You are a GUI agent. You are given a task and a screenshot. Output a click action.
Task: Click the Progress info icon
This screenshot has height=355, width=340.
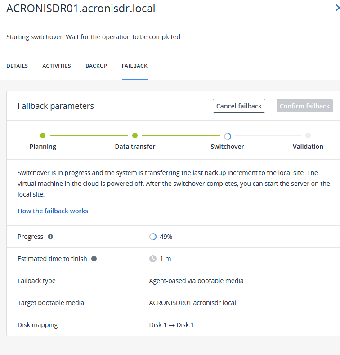coord(50,237)
